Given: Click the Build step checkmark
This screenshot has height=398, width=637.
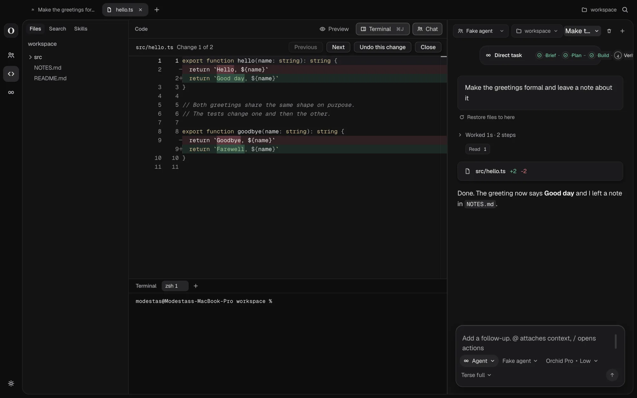Looking at the screenshot, I should pos(591,55).
